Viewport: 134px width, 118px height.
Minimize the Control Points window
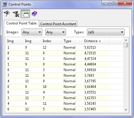coord(106,3)
